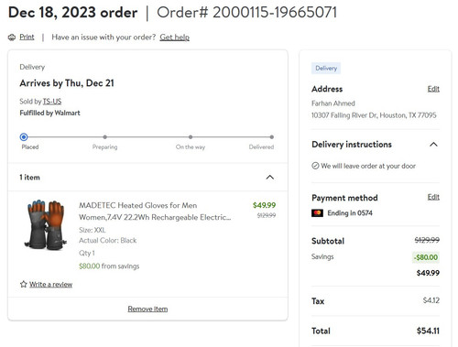Image resolution: width=458 pixels, height=347 pixels.
Task: Click the Write a review link
Action: pos(51,285)
